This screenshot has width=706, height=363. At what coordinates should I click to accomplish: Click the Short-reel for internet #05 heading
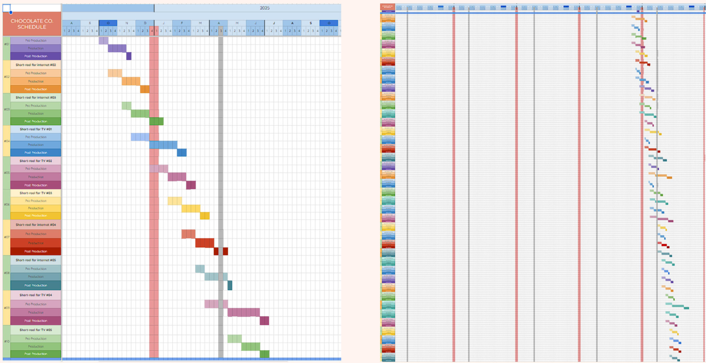[x=36, y=260]
